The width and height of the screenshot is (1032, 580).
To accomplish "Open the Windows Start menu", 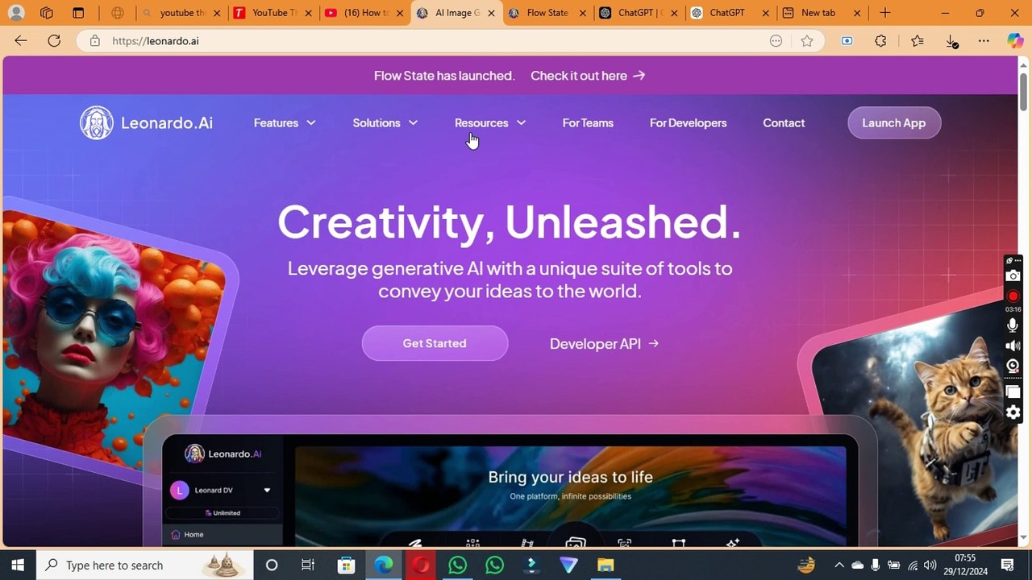I will click(18, 565).
